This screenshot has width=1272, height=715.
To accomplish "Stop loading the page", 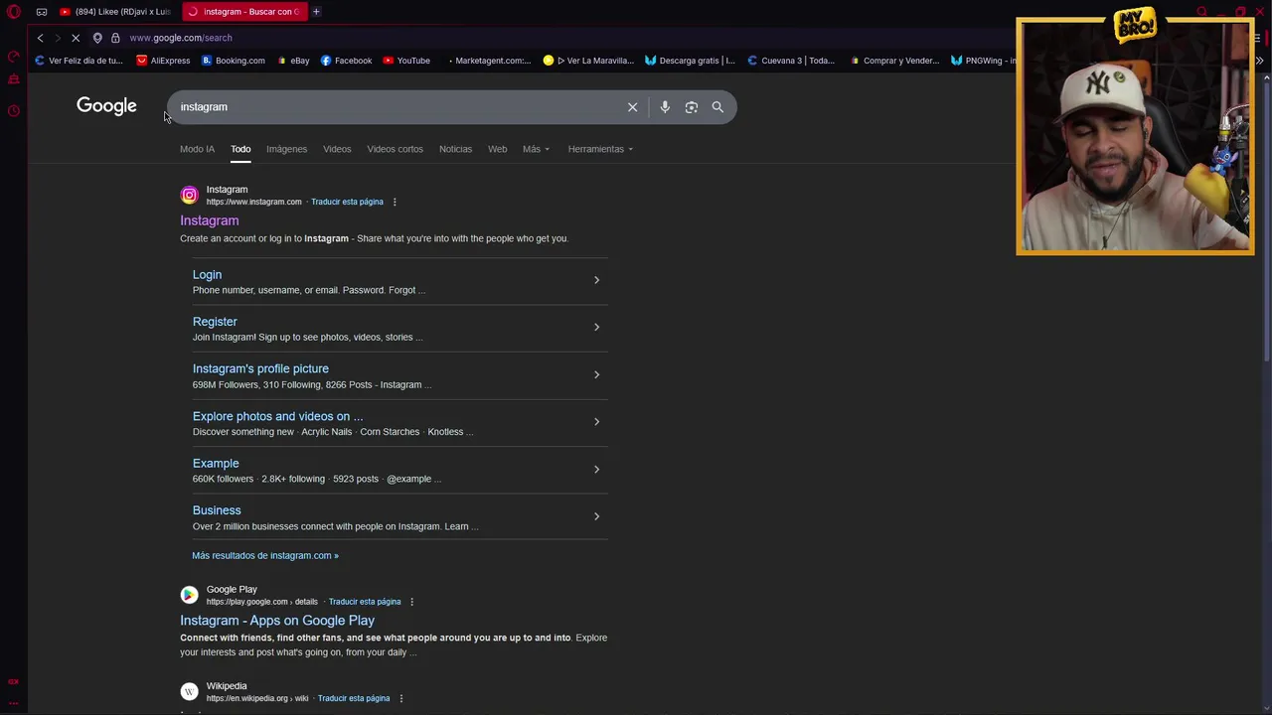I will pos(76,38).
